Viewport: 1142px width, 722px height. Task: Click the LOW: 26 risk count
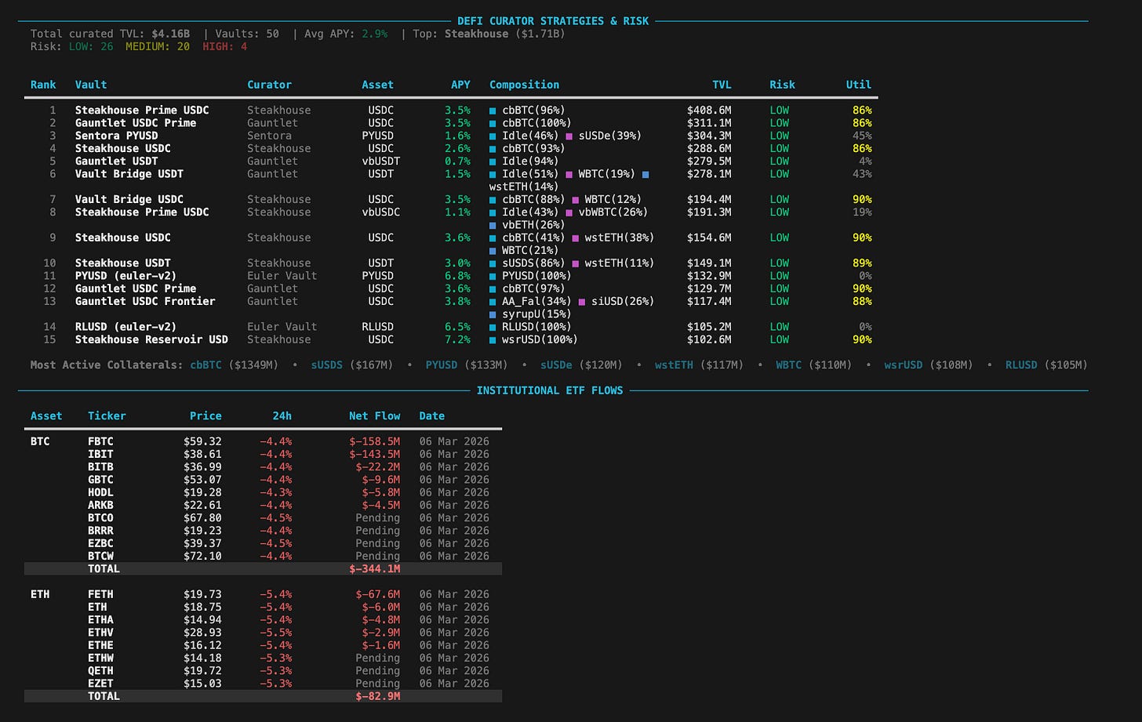(x=91, y=47)
